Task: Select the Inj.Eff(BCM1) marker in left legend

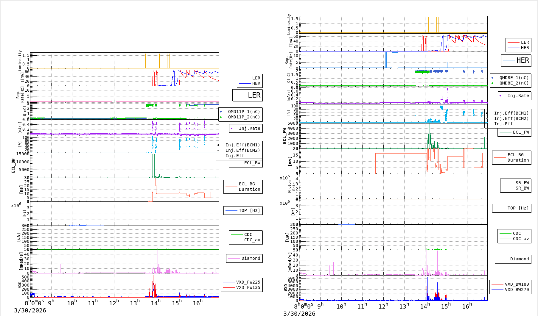Action: tap(218, 145)
